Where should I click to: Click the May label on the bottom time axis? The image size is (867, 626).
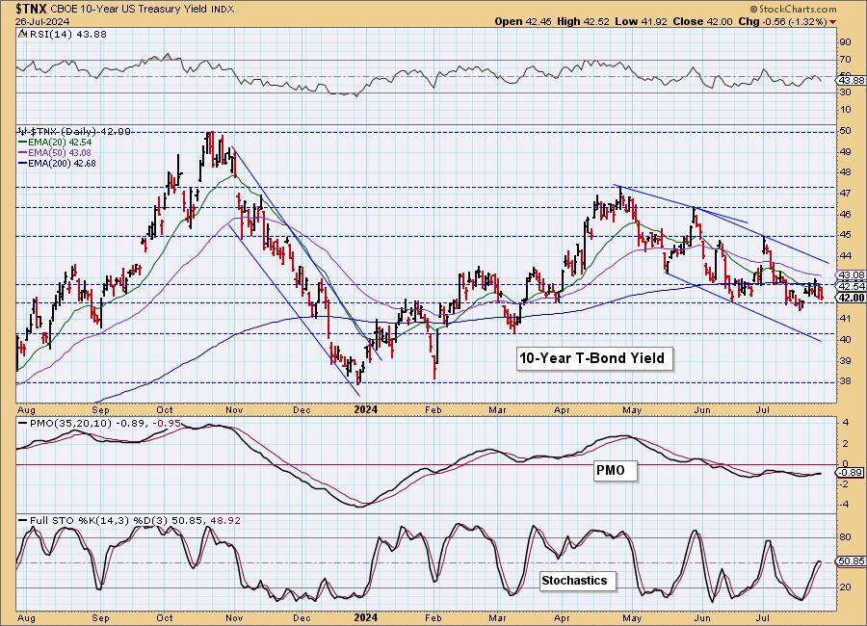pos(632,617)
